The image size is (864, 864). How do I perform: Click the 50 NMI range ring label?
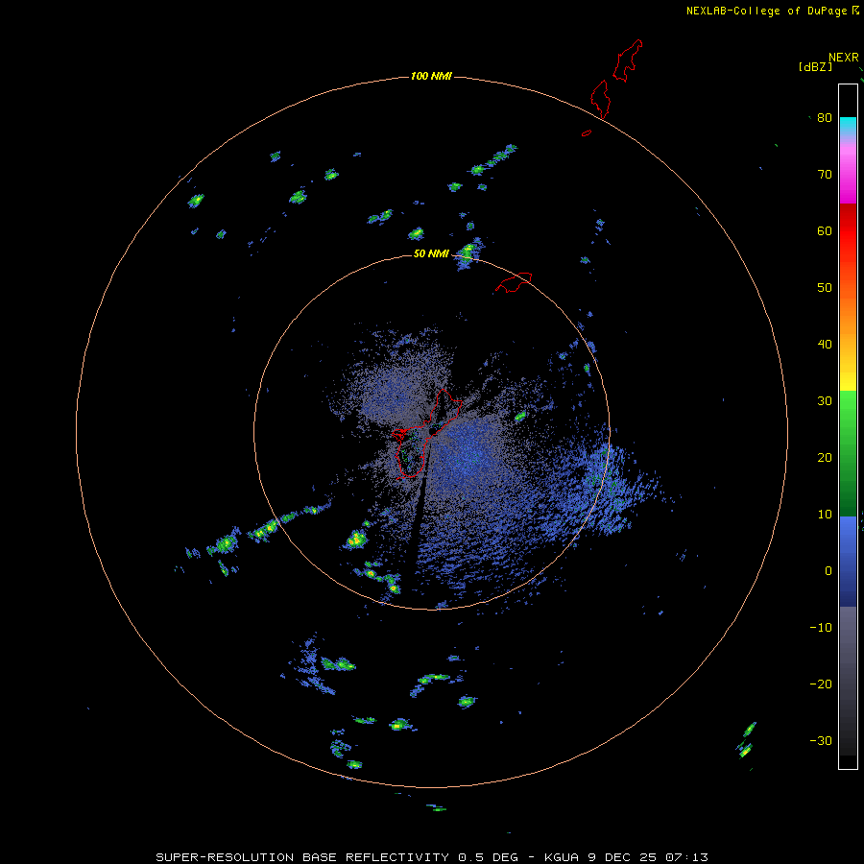pyautogui.click(x=431, y=254)
